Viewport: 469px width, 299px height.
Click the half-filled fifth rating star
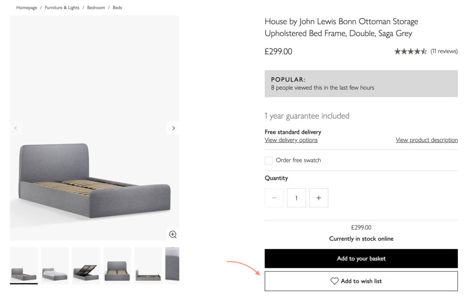(x=424, y=51)
